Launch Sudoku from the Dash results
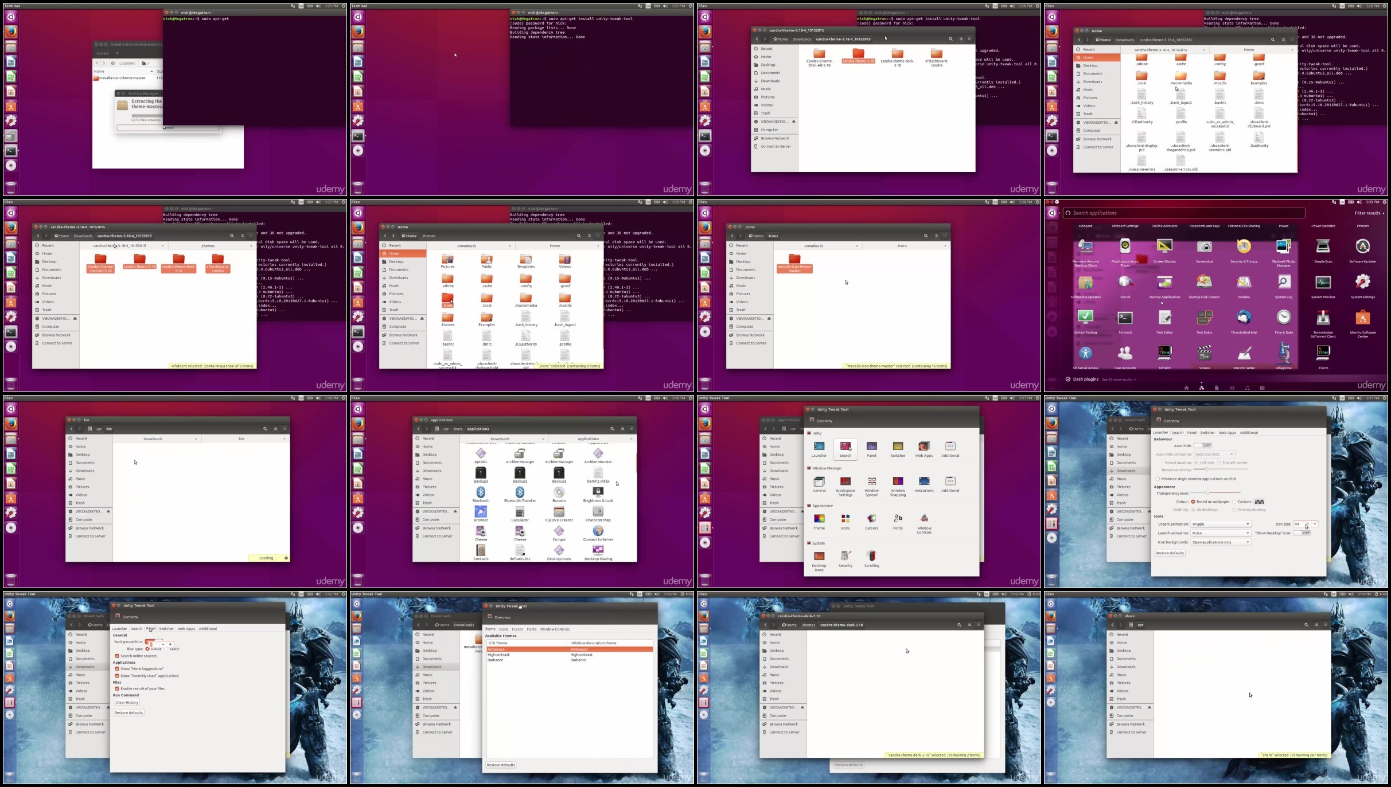1391x787 pixels. (x=1244, y=287)
